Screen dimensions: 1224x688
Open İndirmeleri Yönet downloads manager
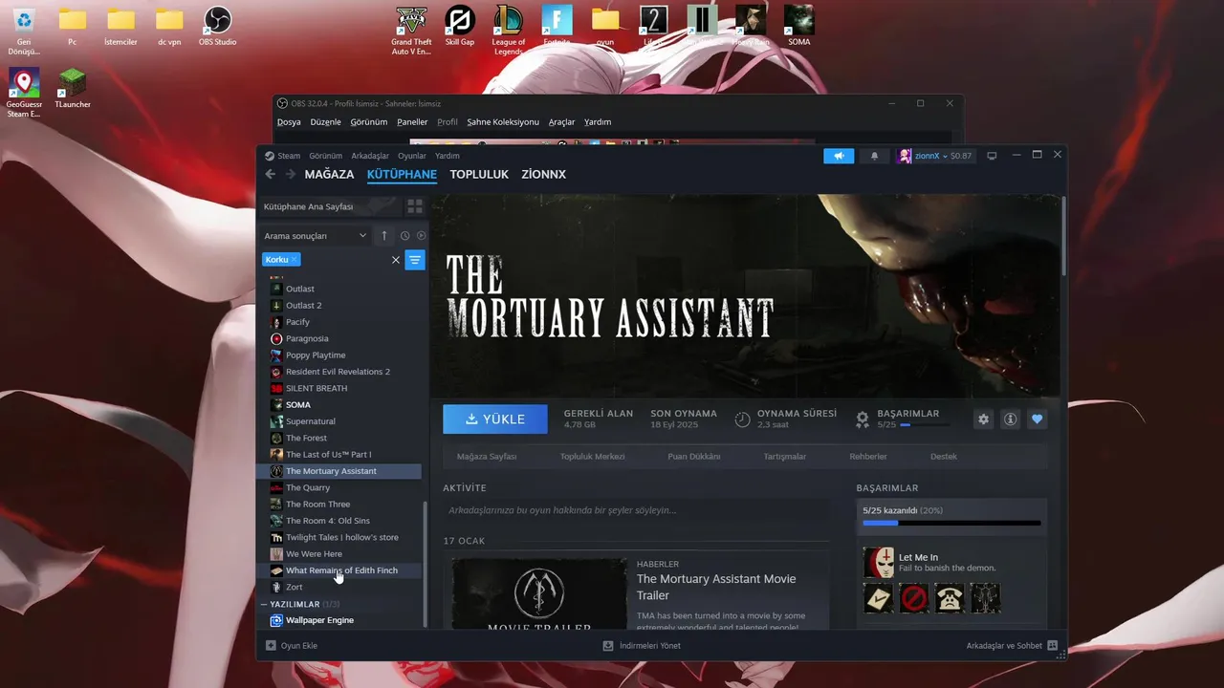(642, 645)
